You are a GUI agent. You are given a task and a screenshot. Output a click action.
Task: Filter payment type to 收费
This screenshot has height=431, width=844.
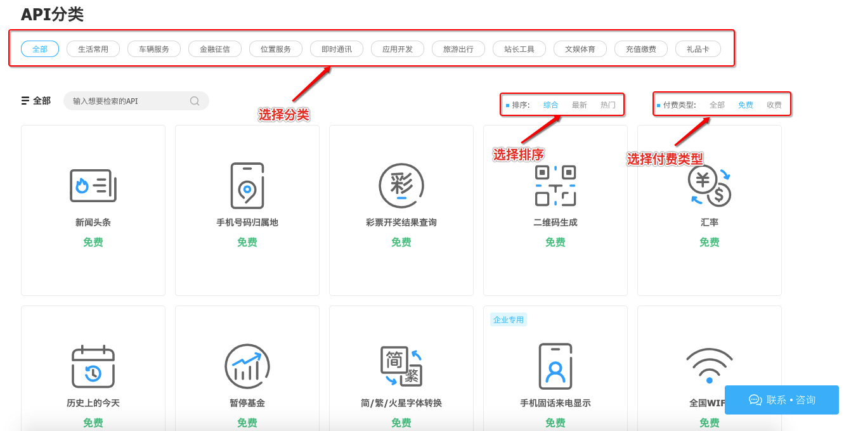[x=774, y=105]
